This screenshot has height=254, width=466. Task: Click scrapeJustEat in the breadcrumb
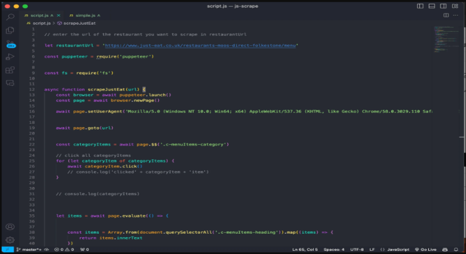(80, 23)
